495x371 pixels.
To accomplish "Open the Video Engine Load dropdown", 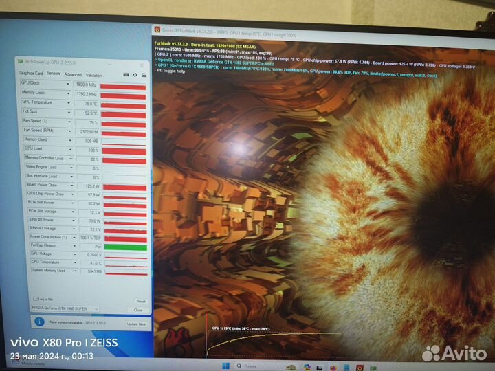I will click(71, 168).
